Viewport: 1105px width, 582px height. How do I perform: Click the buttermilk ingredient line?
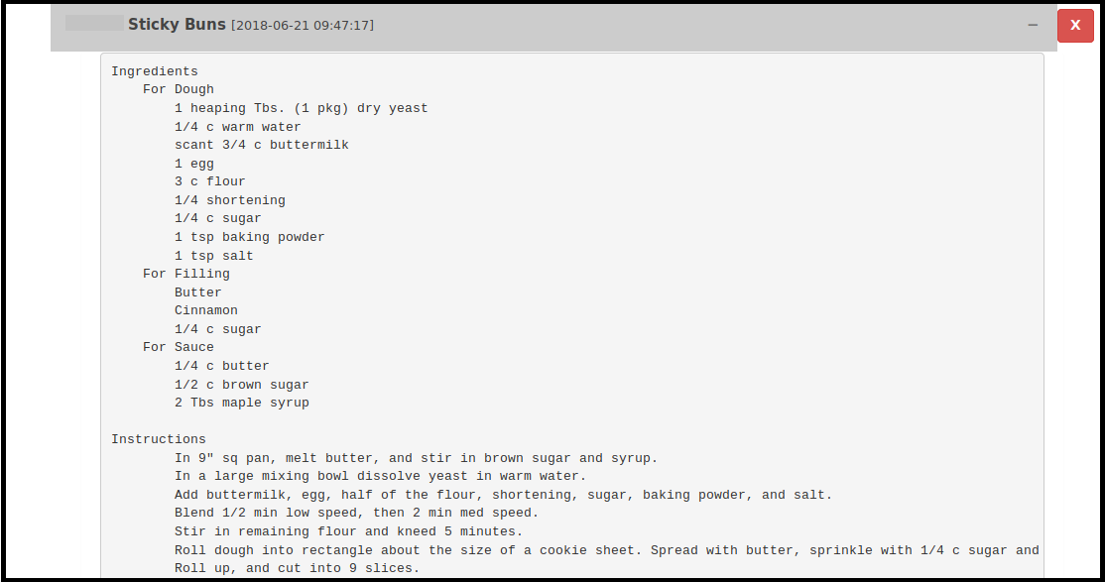click(x=261, y=144)
